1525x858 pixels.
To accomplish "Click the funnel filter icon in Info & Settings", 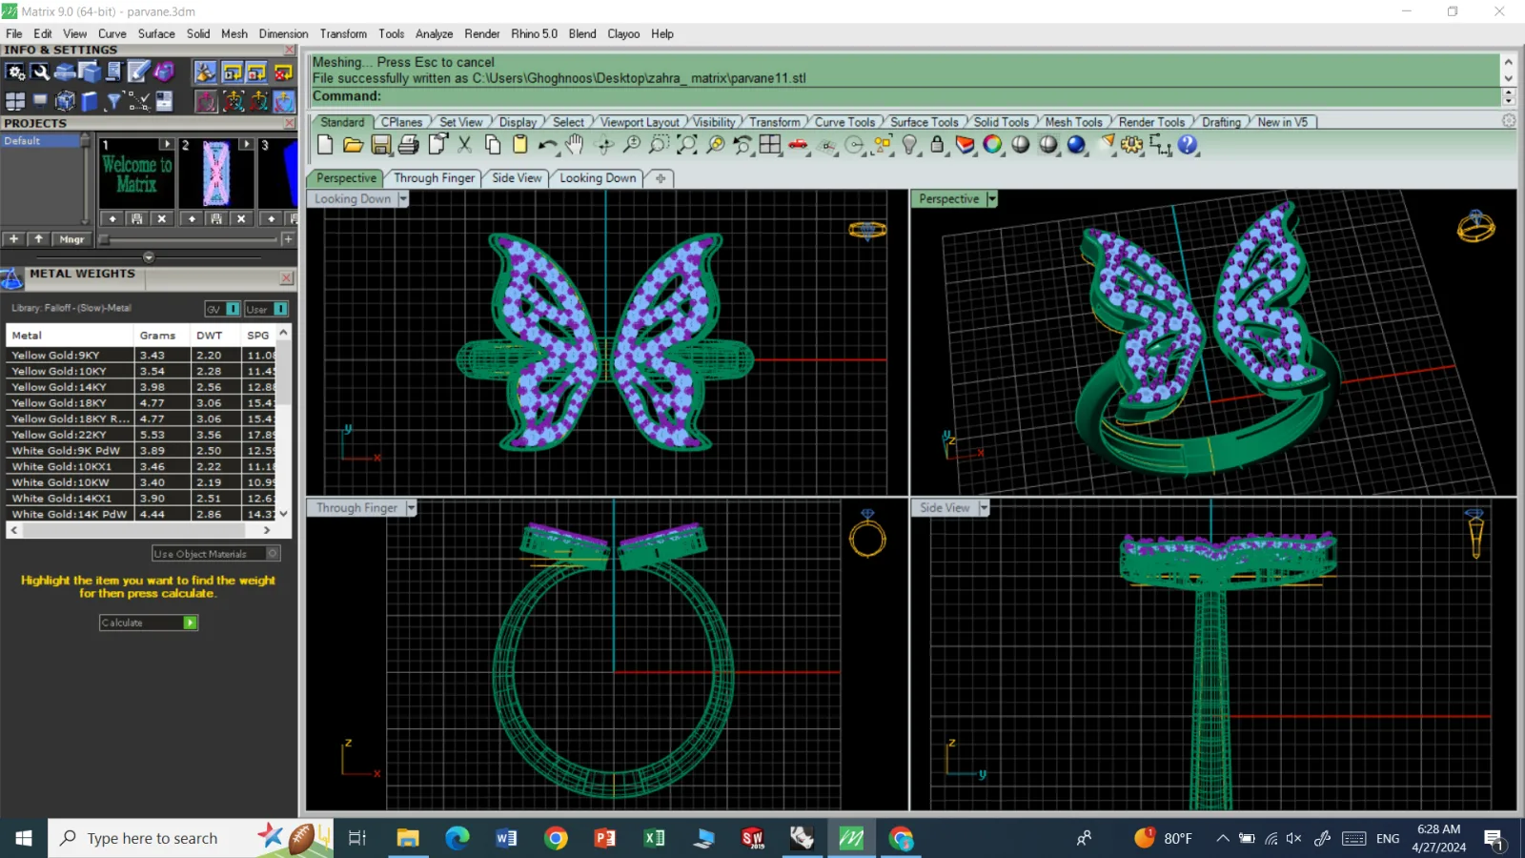I will coord(114,101).
